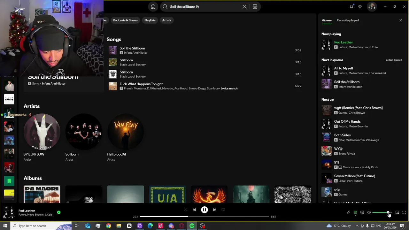
Task: Pause the current song
Action: (x=204, y=210)
